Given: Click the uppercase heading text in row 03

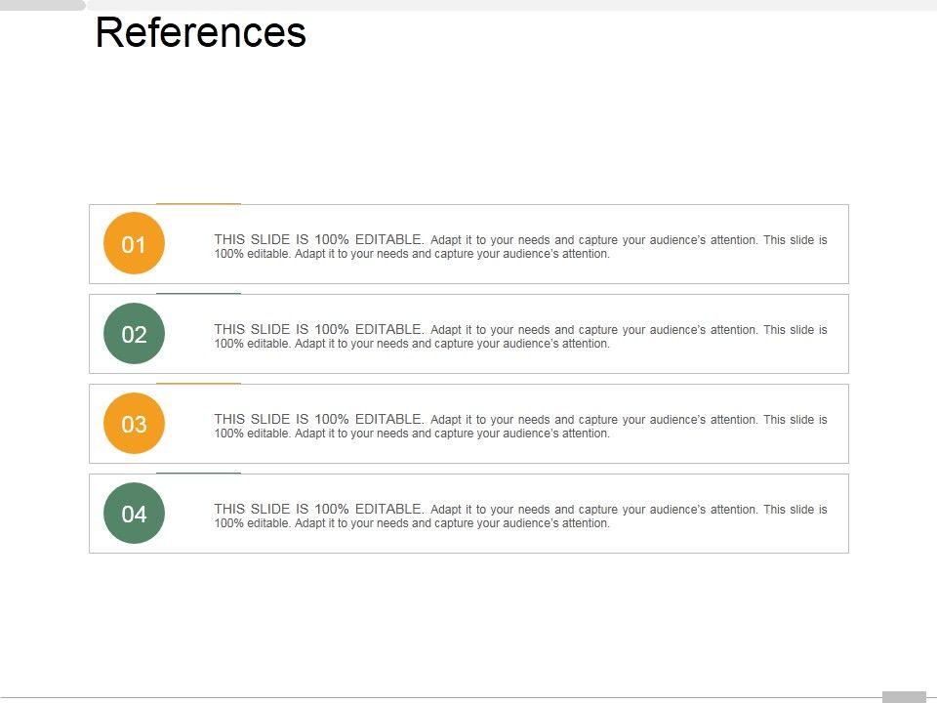Looking at the screenshot, I should (x=319, y=419).
